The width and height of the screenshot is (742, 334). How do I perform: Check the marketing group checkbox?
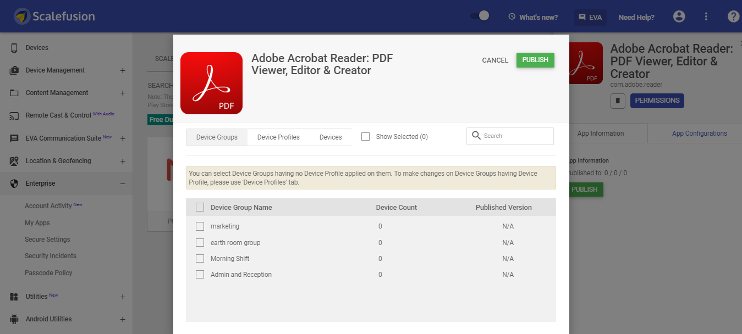[200, 226]
